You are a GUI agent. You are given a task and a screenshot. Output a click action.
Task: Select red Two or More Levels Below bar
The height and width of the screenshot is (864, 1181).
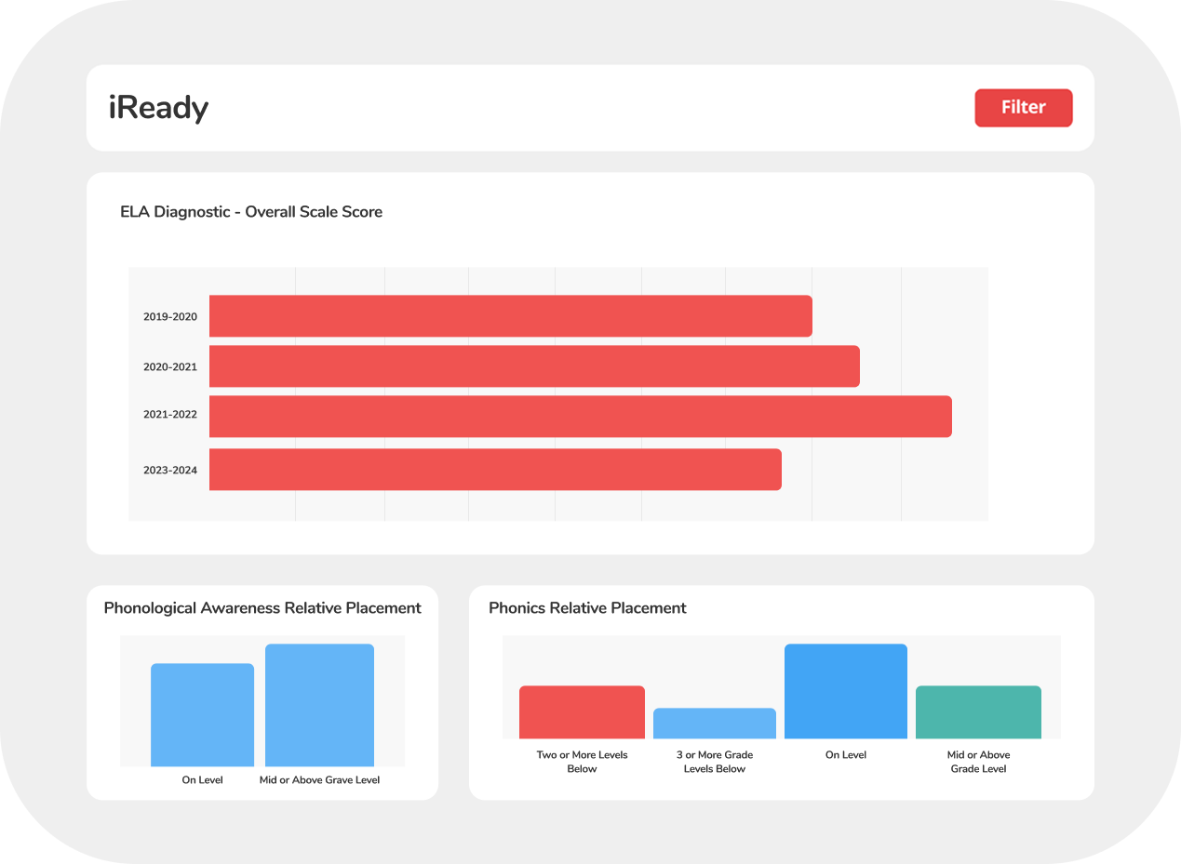[582, 712]
